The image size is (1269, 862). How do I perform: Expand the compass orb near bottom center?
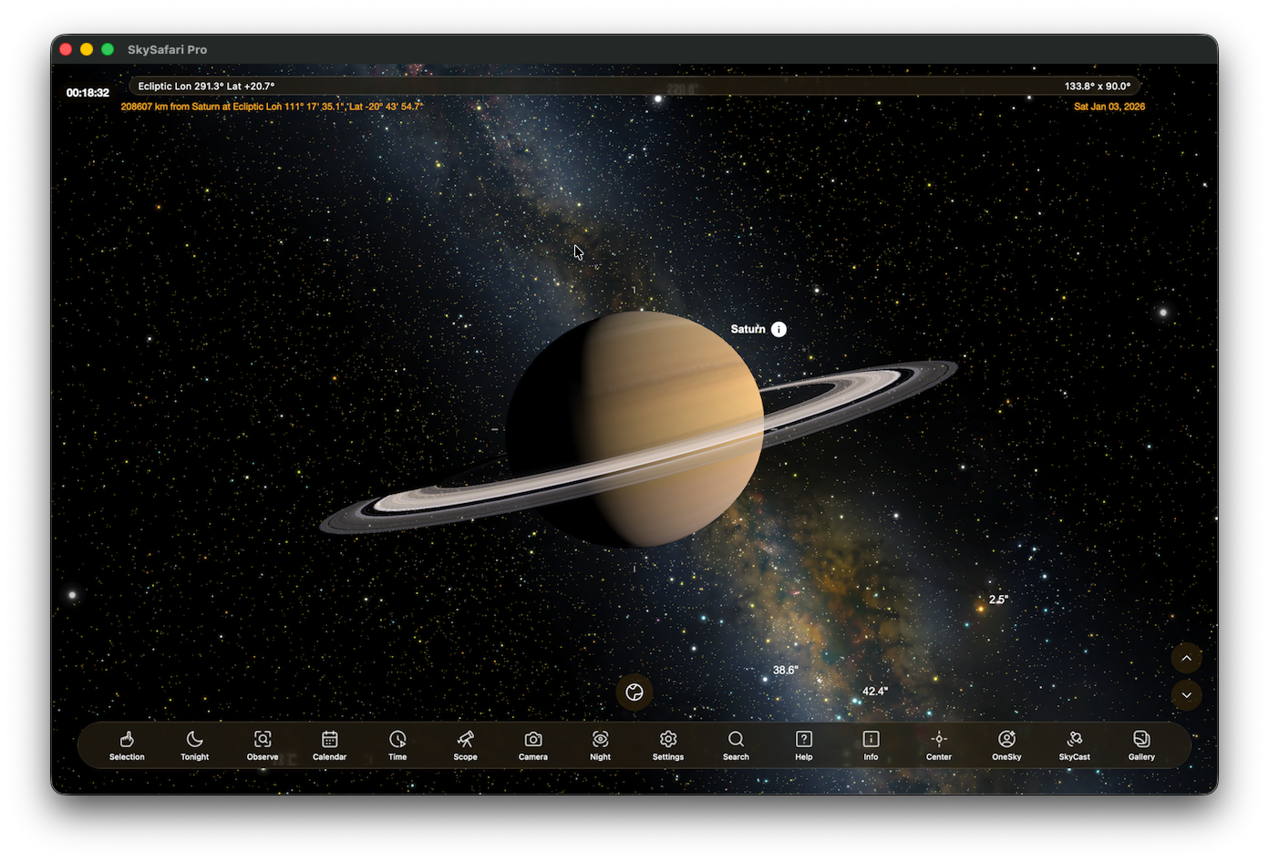tap(634, 693)
